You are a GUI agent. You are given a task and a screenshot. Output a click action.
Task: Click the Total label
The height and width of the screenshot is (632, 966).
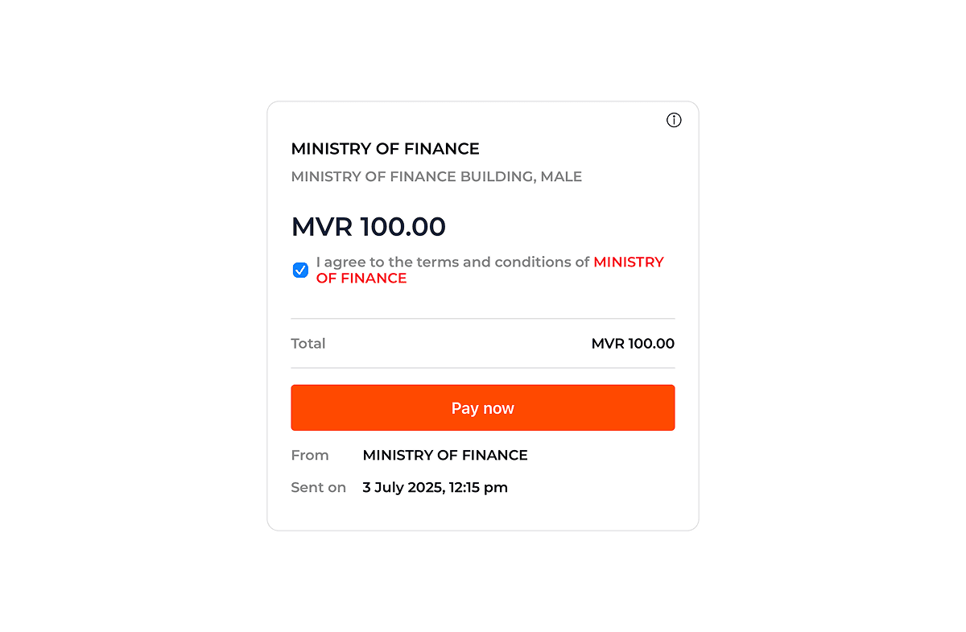click(308, 344)
